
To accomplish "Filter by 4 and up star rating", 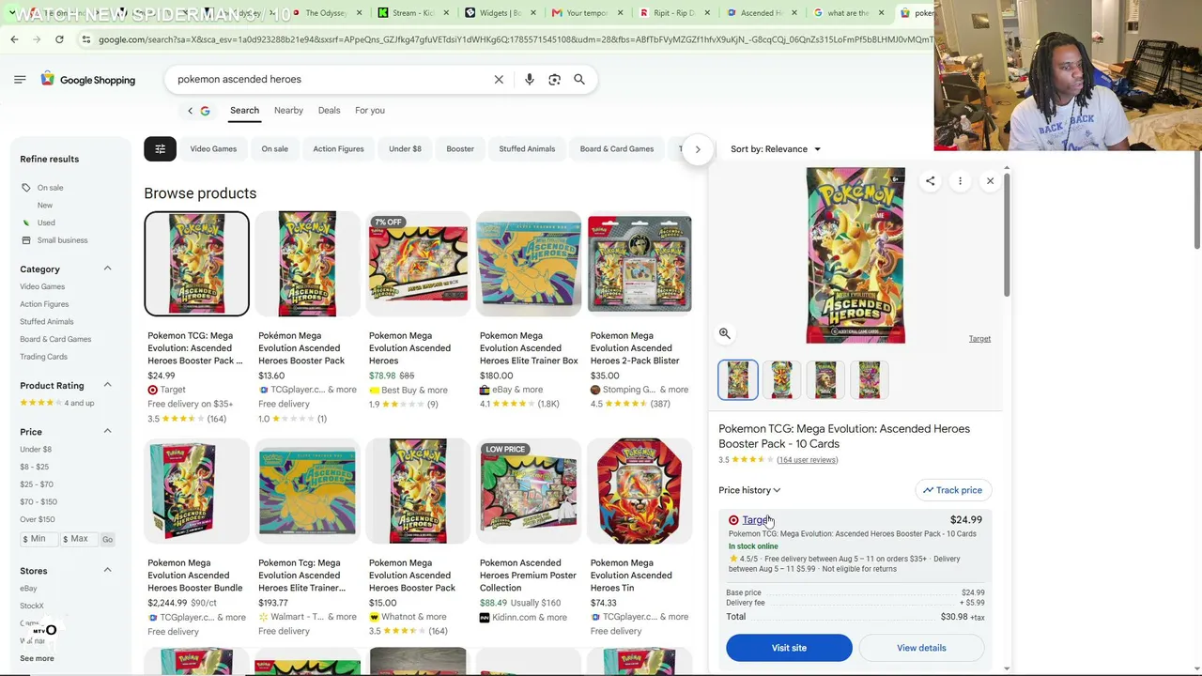I will 57,403.
